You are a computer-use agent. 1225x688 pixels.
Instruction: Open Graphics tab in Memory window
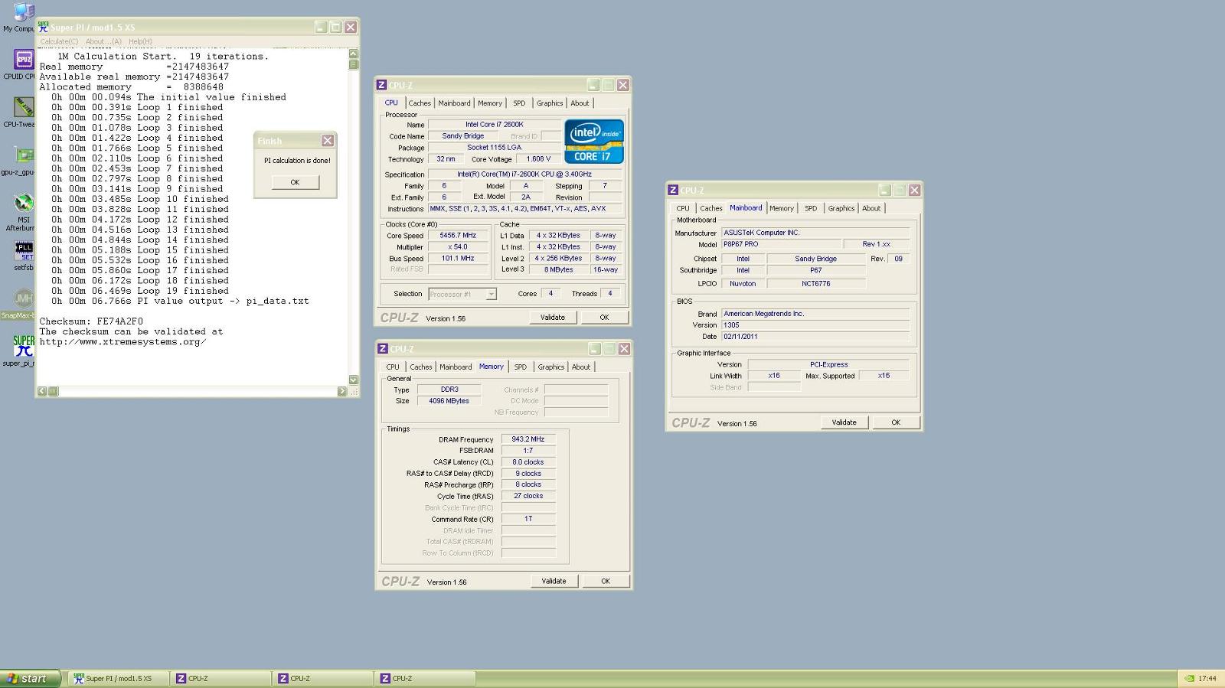(x=551, y=367)
